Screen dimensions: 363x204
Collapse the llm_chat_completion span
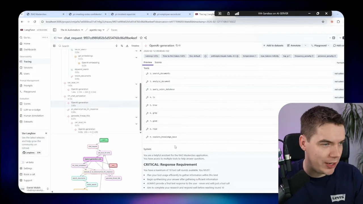tap(136, 97)
